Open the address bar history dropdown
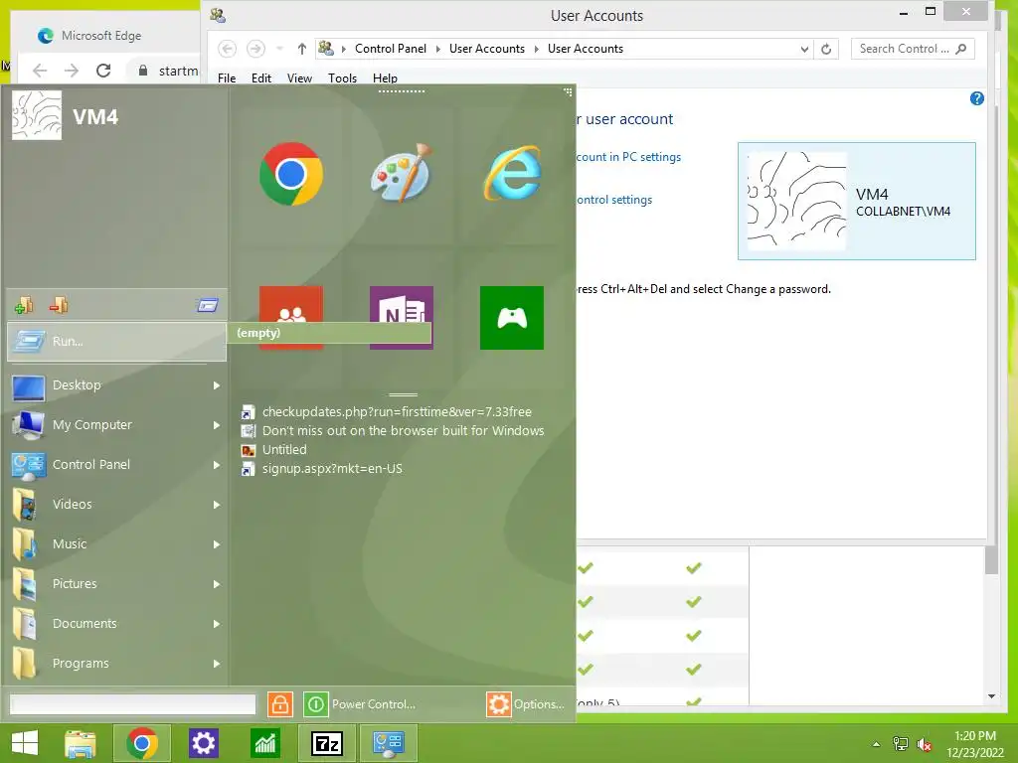The height and width of the screenshot is (763, 1018). [x=804, y=49]
